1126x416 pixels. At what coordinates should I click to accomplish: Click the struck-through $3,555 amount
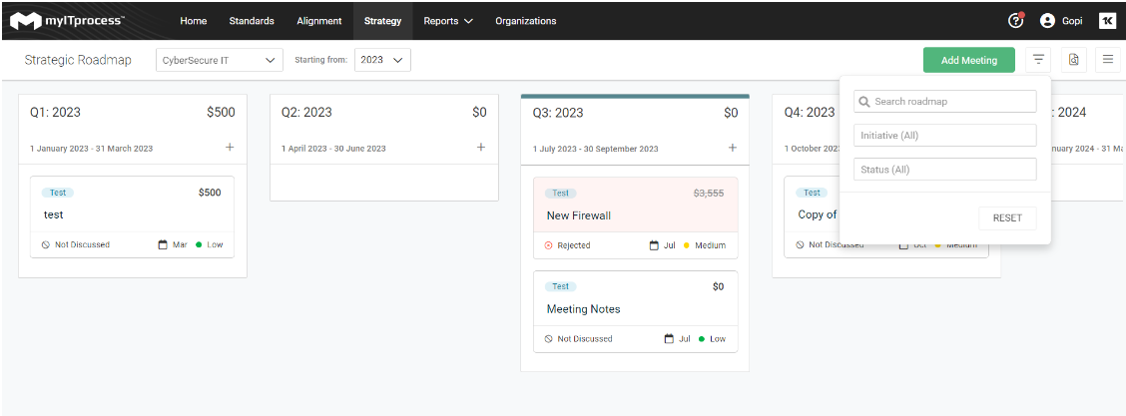708,193
